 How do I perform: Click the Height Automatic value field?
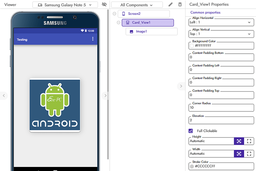coord(211,141)
